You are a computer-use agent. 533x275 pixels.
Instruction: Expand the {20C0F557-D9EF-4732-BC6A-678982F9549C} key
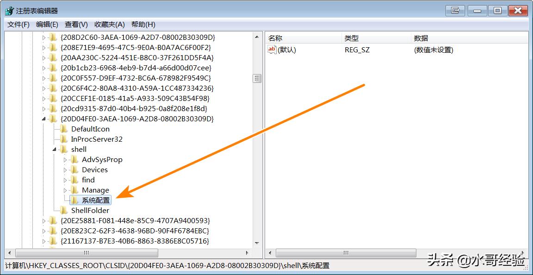(44, 78)
